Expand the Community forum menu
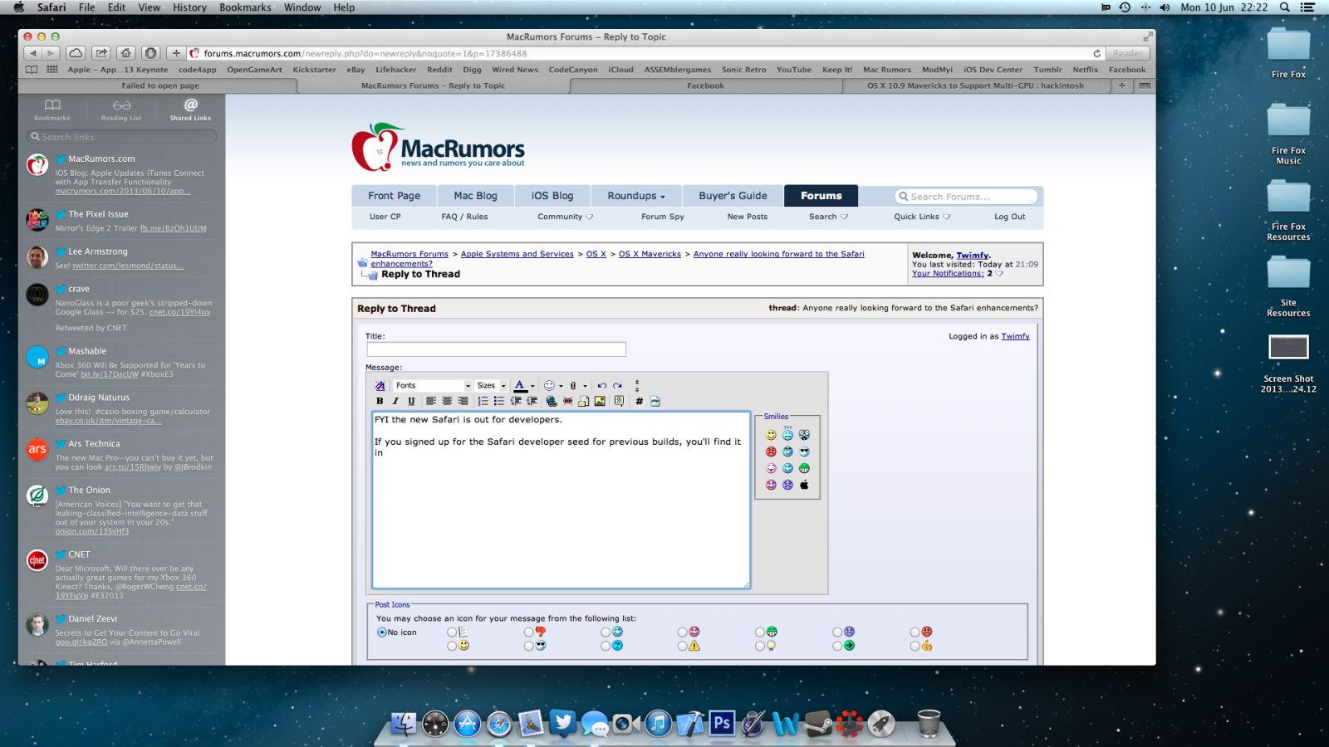This screenshot has height=747, width=1329. click(566, 217)
